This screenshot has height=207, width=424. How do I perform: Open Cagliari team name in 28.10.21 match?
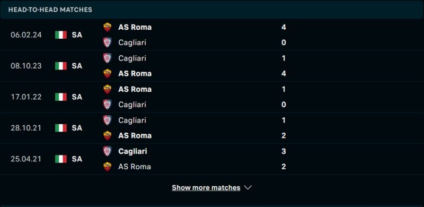pos(132,120)
